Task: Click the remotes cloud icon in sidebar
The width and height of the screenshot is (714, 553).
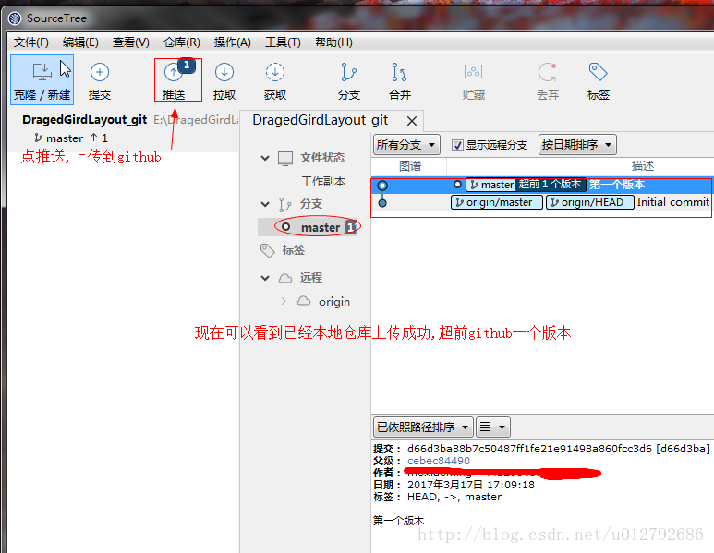Action: (x=285, y=278)
